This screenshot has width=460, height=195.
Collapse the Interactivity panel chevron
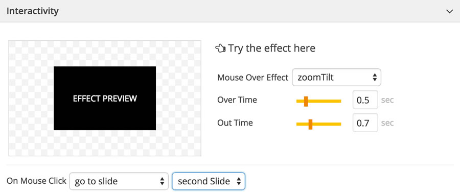tap(449, 11)
